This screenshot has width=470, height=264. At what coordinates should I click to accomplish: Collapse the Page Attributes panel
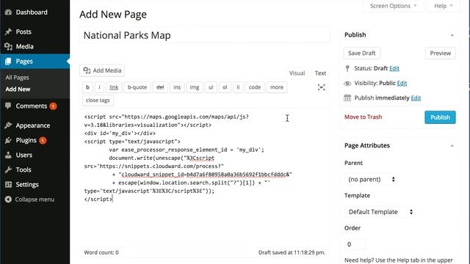(x=452, y=146)
